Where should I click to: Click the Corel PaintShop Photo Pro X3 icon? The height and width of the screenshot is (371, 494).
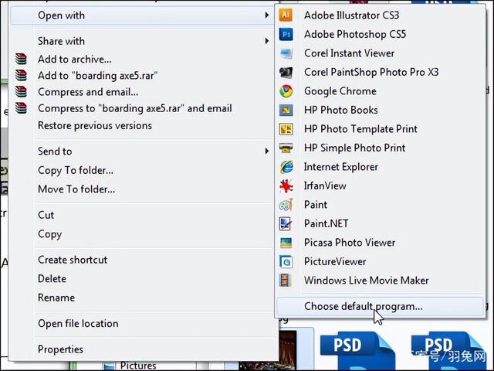click(x=286, y=72)
